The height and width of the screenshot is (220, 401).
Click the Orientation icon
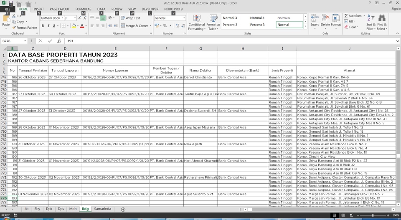(x=110, y=18)
